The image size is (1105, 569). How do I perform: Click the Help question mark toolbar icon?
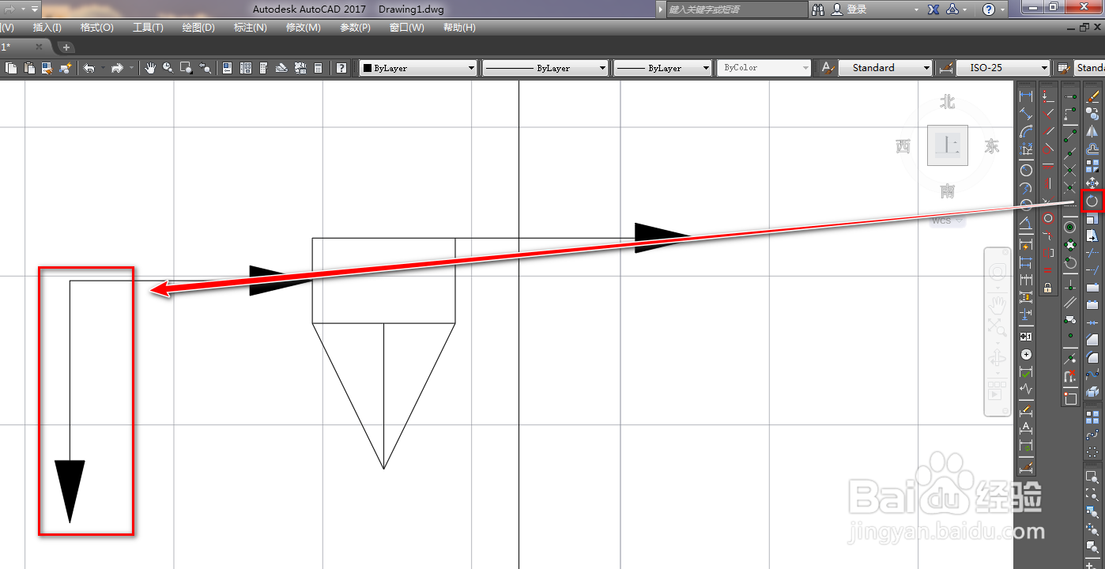pos(341,68)
